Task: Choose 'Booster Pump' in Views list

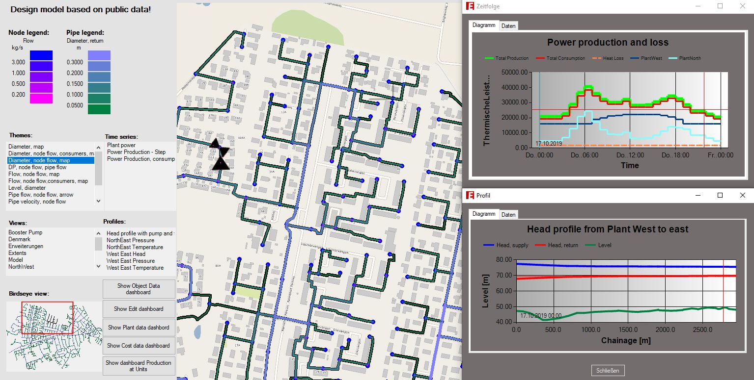Action: coord(25,232)
